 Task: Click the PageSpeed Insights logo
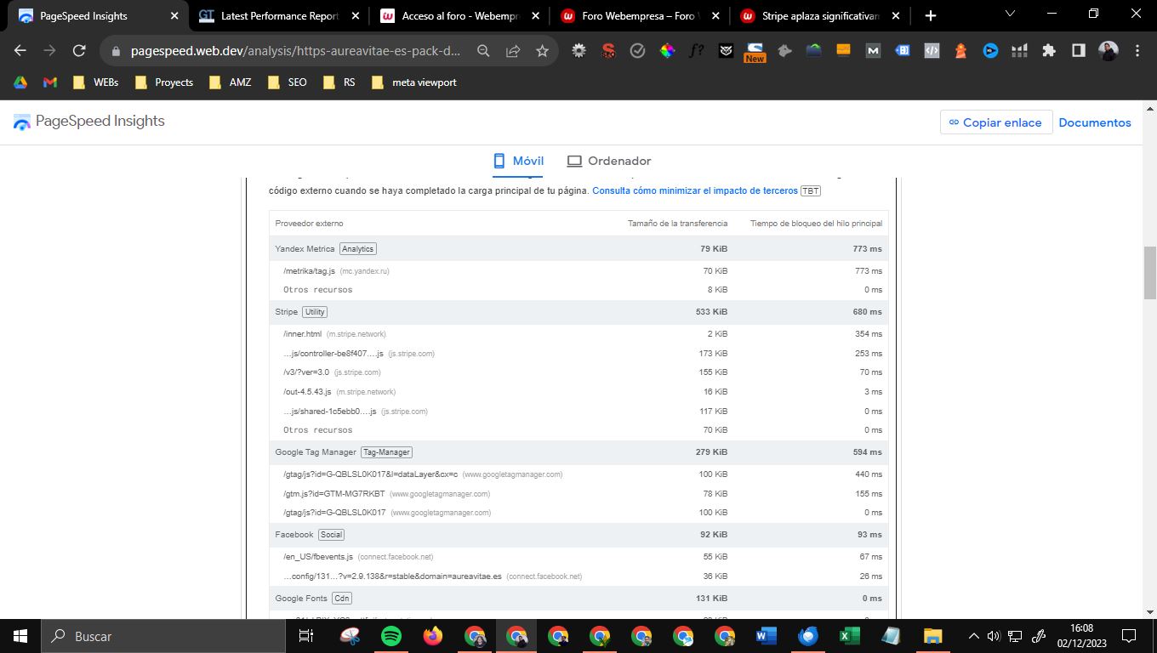[89, 122]
